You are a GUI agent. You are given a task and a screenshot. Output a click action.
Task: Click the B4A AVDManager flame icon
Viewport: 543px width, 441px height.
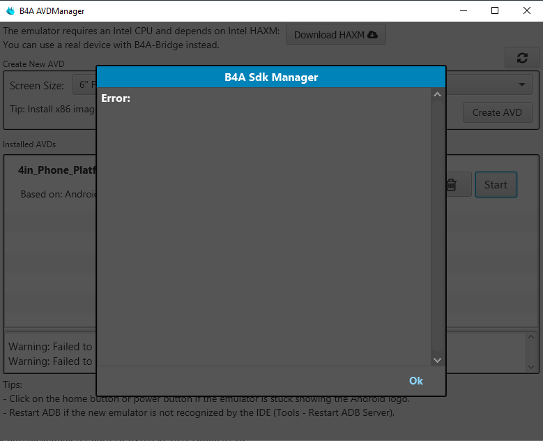pos(10,10)
